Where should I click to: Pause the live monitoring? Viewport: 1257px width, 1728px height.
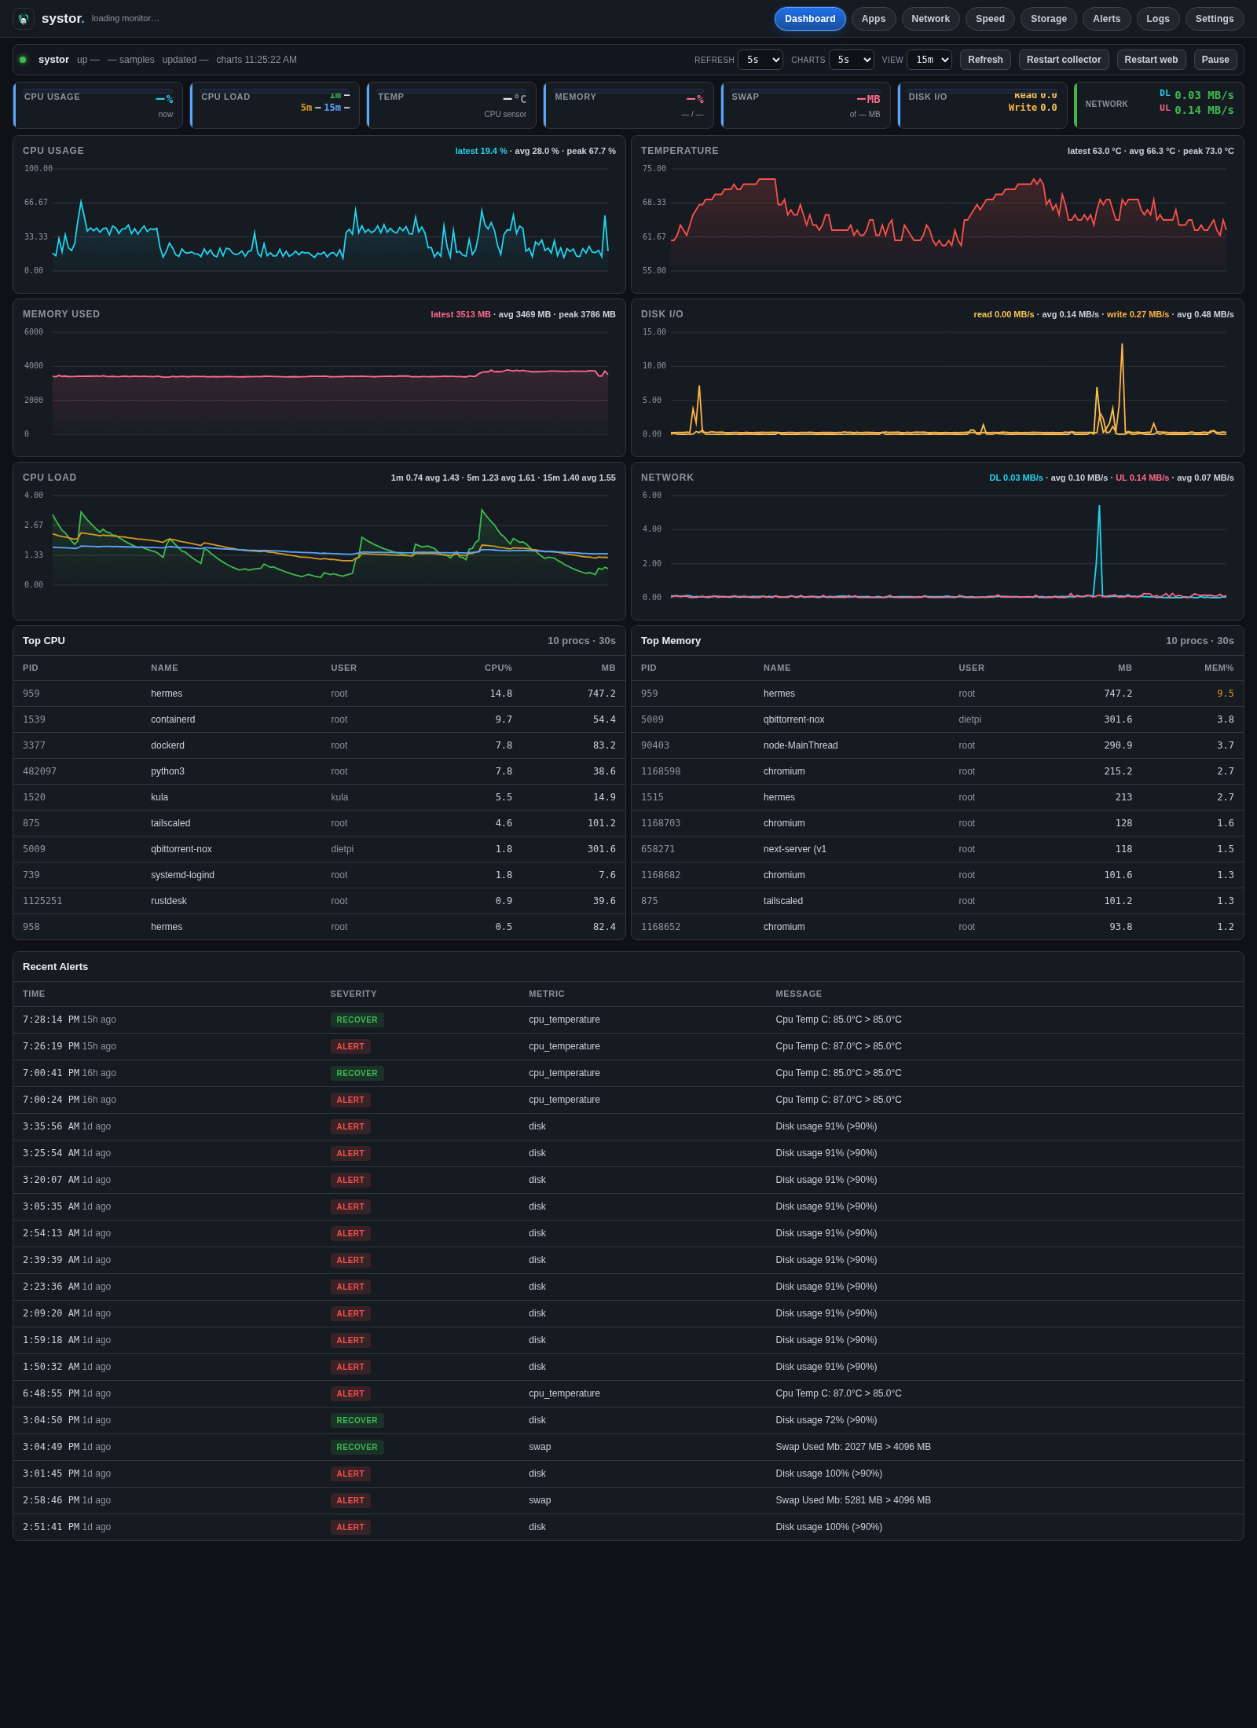[1215, 60]
